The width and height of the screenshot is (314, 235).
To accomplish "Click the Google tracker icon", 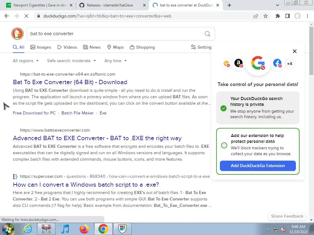I will [x=258, y=63].
